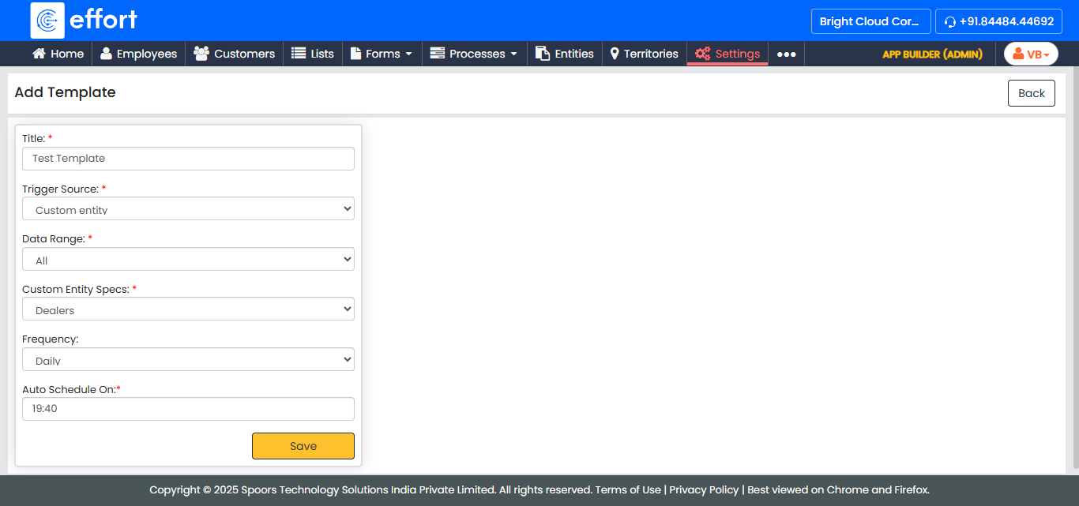Click the Lists icon in navbar

tap(299, 54)
